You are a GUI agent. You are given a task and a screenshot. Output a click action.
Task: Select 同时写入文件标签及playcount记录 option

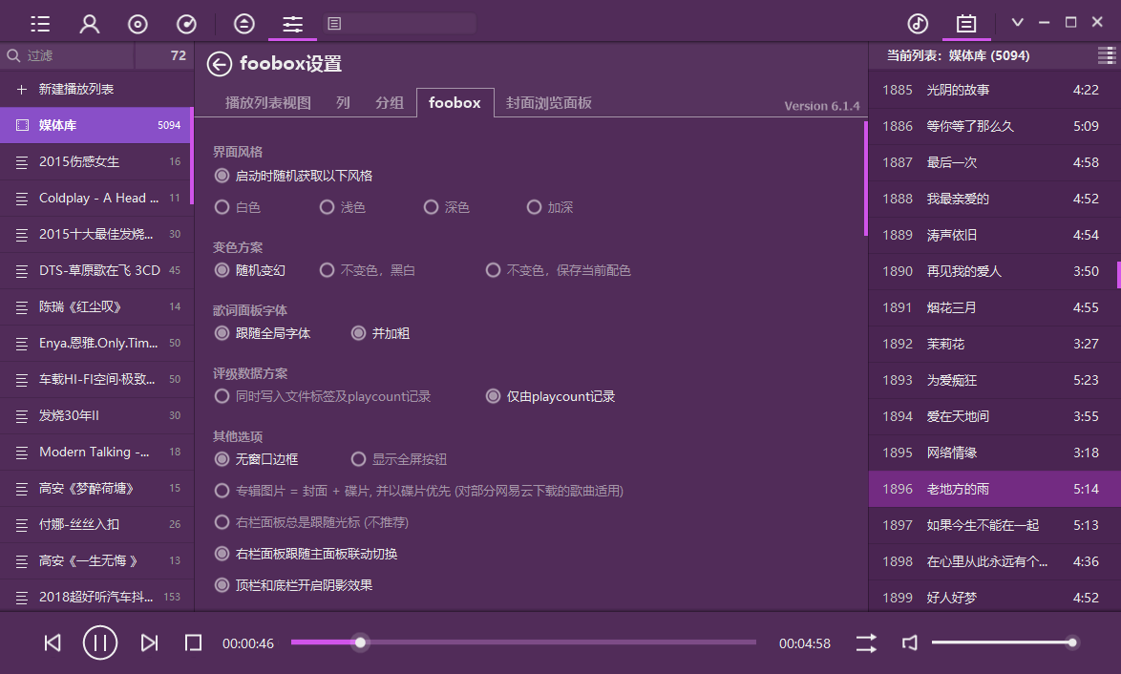pos(222,396)
